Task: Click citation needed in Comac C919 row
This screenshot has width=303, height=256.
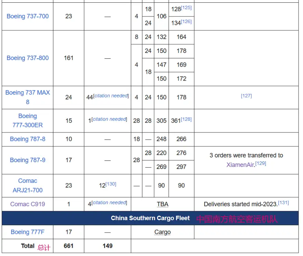Action: [x=109, y=203]
